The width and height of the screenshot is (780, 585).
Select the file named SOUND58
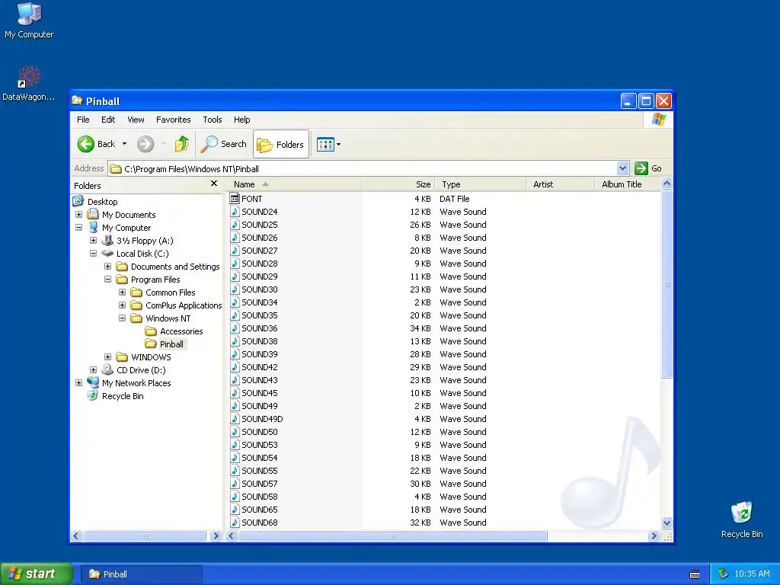point(259,497)
